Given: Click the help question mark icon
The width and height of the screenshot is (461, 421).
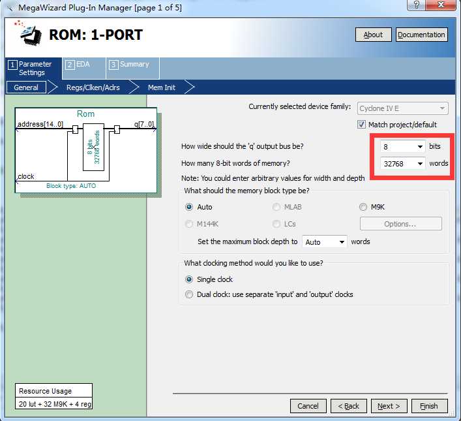Looking at the screenshot, I should [416, 5].
